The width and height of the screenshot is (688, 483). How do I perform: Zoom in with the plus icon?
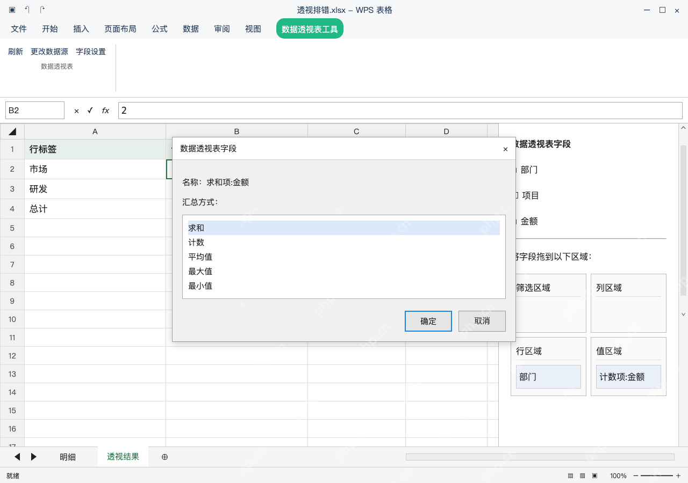click(678, 475)
